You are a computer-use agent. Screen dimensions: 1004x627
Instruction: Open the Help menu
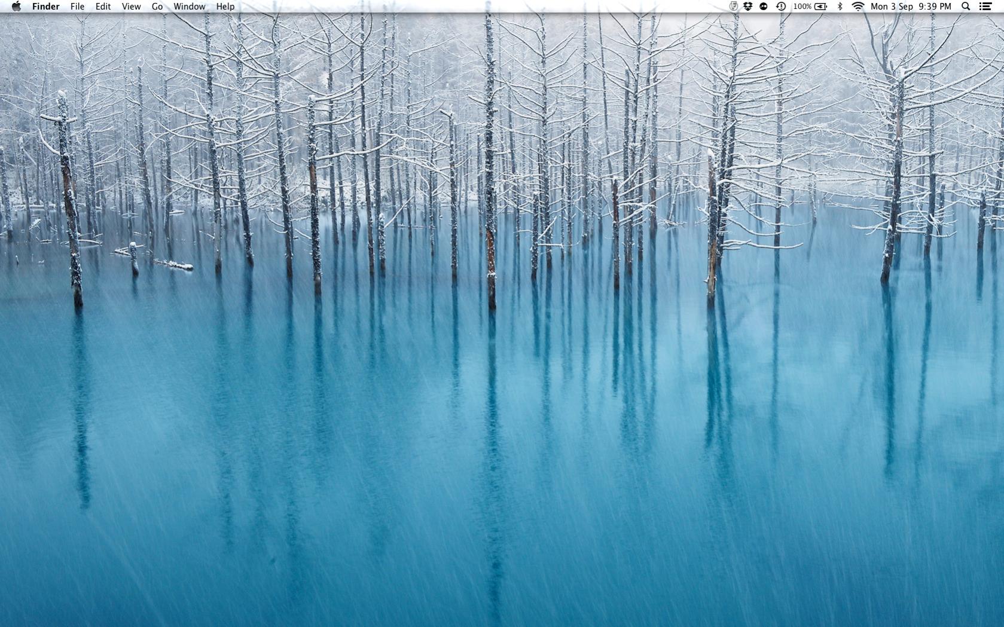(x=225, y=6)
